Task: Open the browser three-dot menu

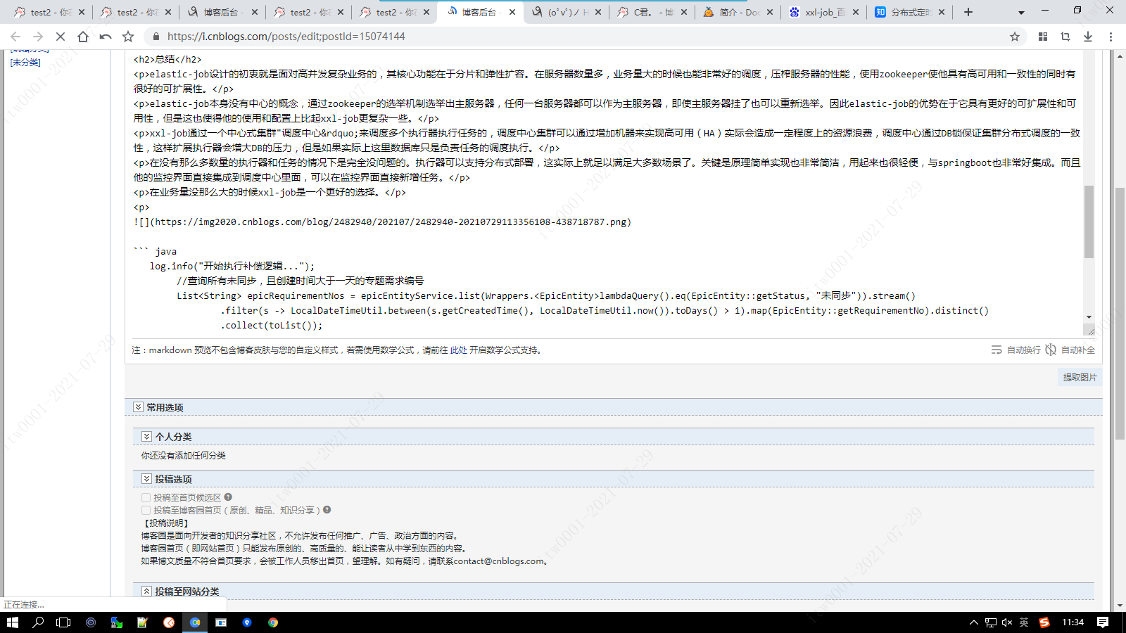Action: [1111, 37]
